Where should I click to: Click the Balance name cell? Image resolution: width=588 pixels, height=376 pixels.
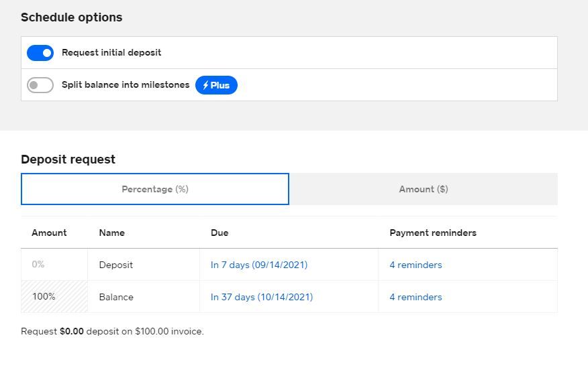[x=116, y=297]
